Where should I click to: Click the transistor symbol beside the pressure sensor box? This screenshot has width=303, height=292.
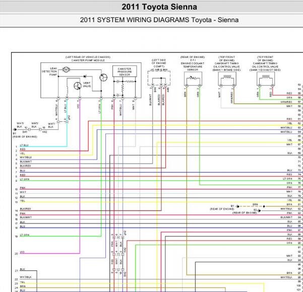click(x=103, y=78)
